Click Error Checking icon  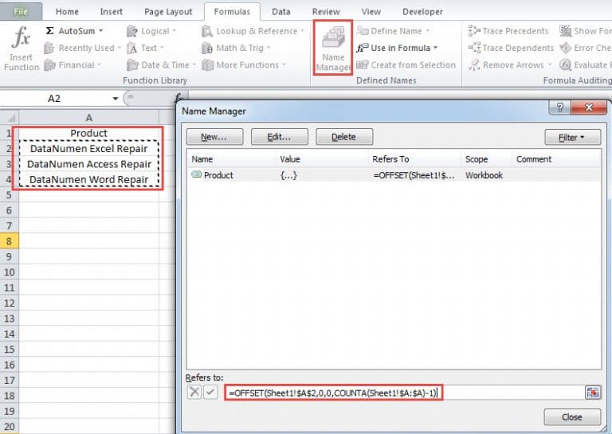coord(565,48)
